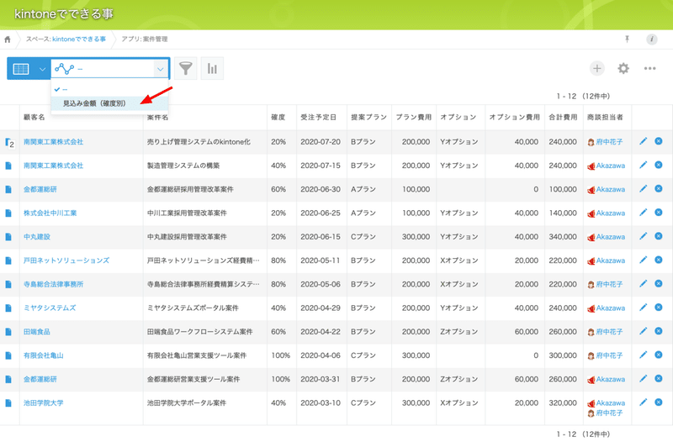Edit the 有限会社亀山営業支援ツール案件 record pencil

tap(643, 355)
